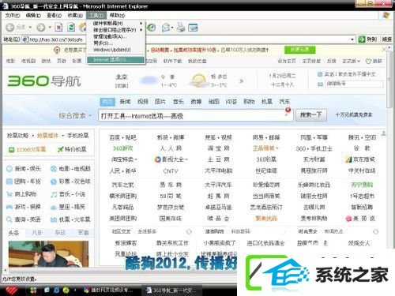Click the red Start button on taskbar

[11, 290]
